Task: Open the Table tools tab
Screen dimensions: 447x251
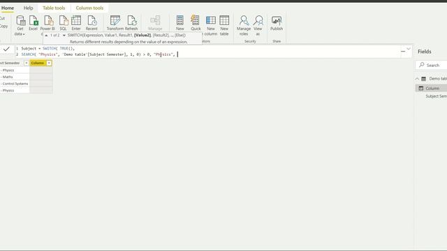Action: click(x=54, y=8)
